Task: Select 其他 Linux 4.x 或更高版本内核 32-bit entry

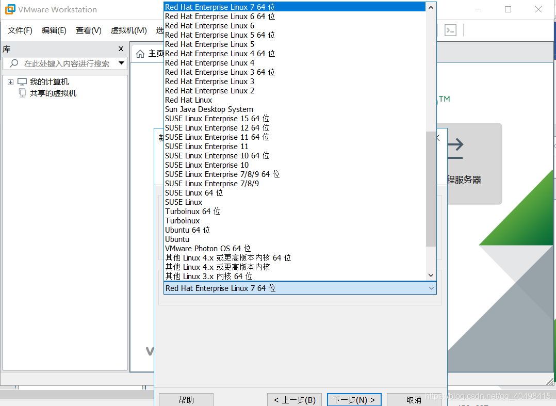Action: [x=295, y=267]
